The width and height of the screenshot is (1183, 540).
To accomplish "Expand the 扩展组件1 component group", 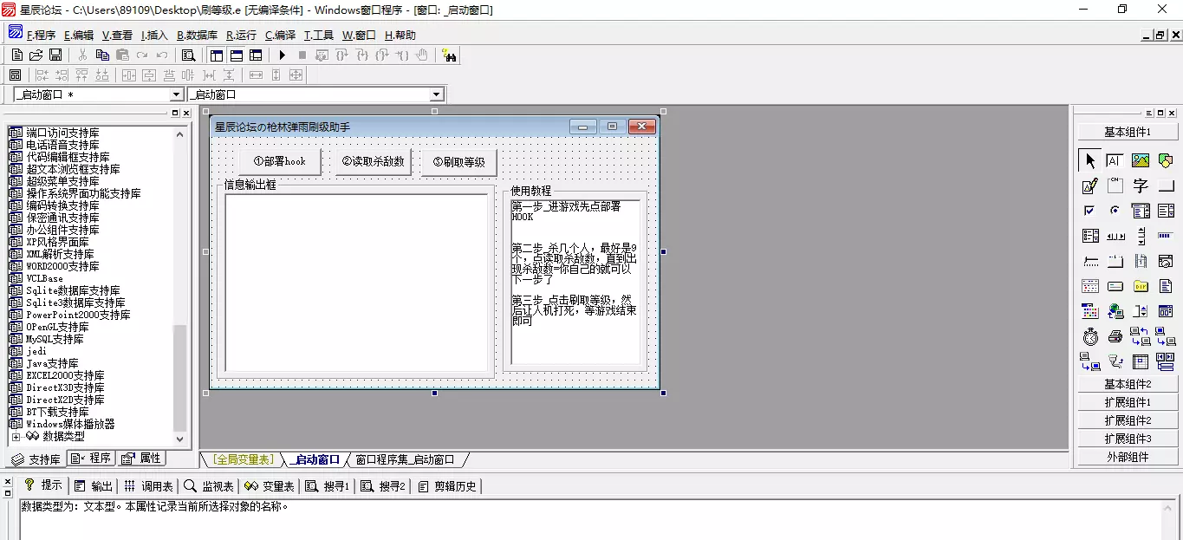I will tap(1127, 402).
